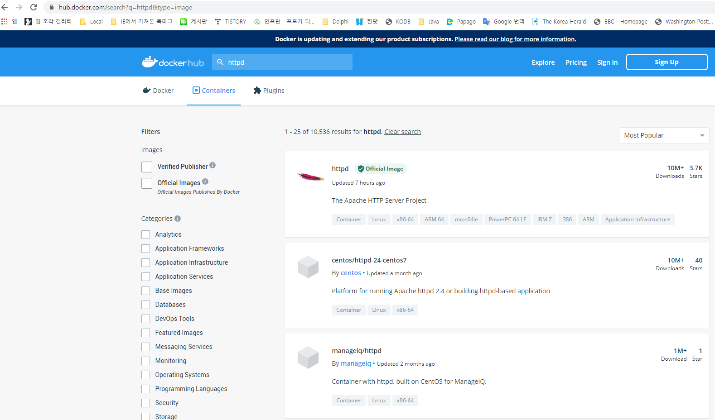
Task: Open the 게시판 bookmark
Action: tap(193, 21)
